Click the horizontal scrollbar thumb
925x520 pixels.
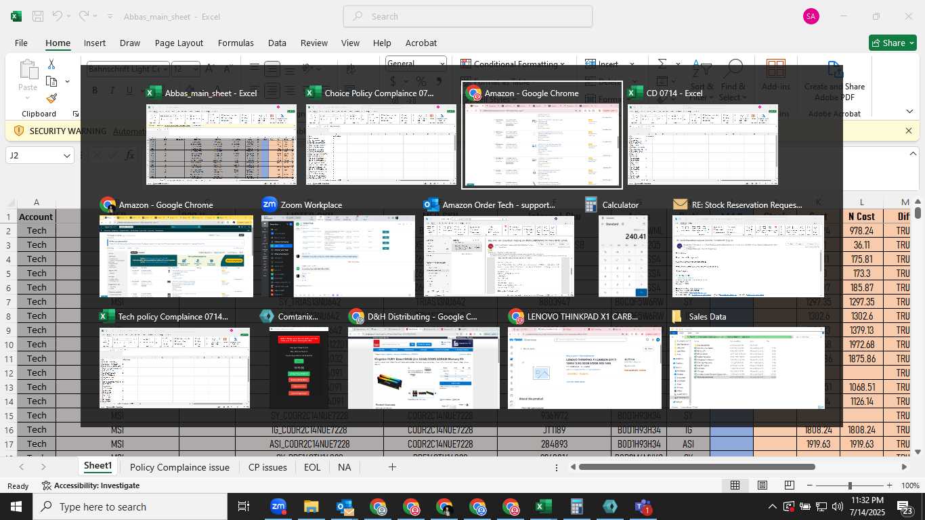pos(697,467)
